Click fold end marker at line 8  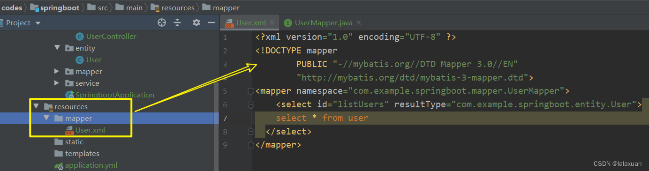(x=251, y=132)
